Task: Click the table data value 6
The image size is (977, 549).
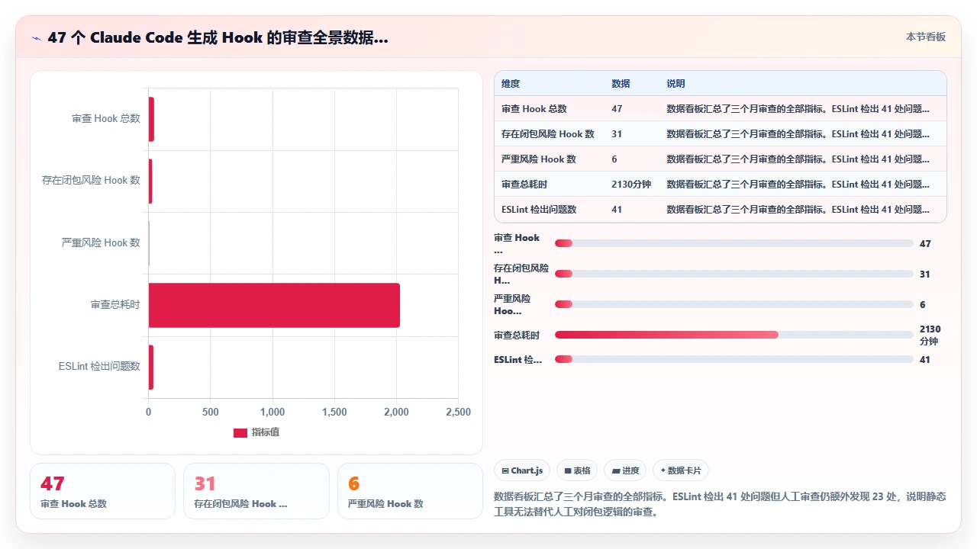Action: tap(614, 159)
